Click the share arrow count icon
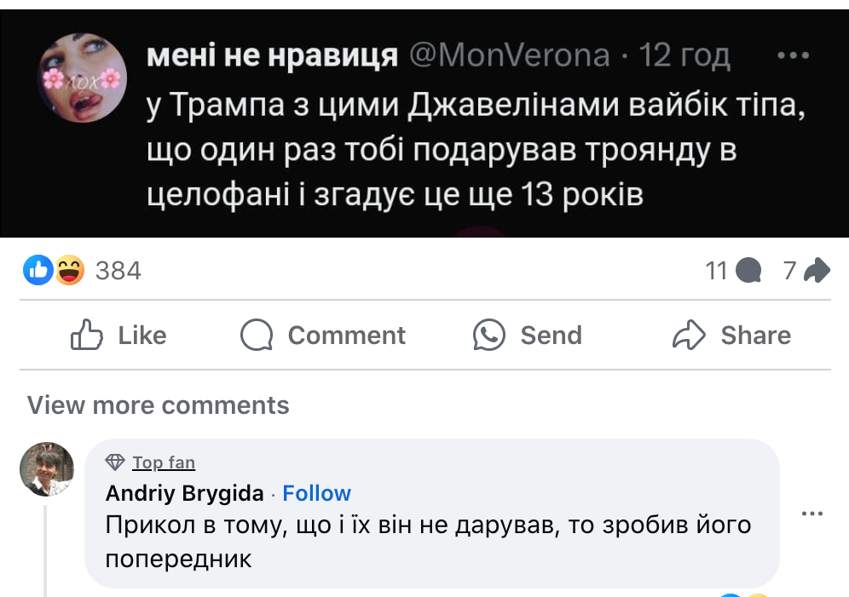 pos(817,271)
